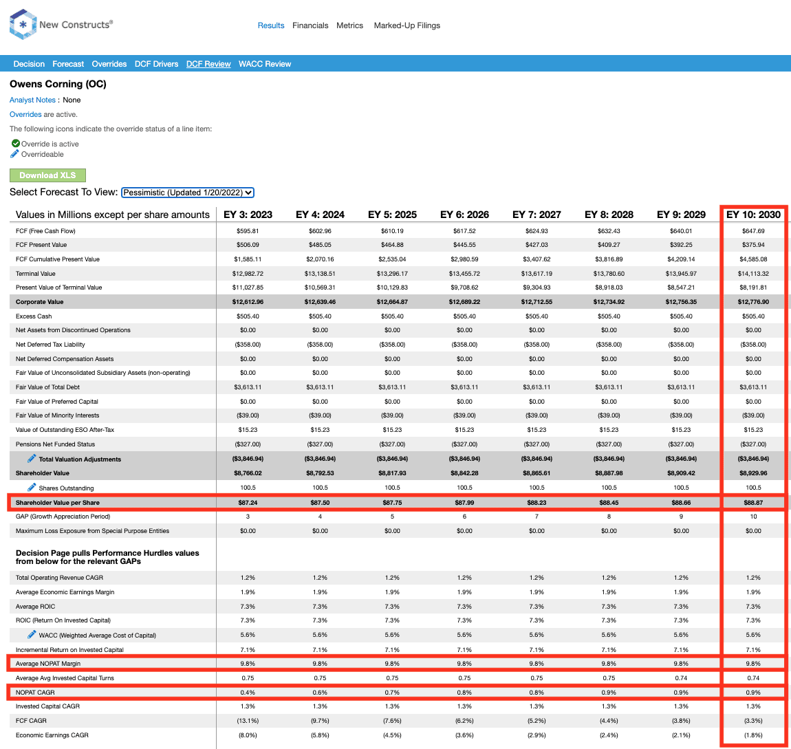The height and width of the screenshot is (749, 791).
Task: Follow the Analyst Notes link
Action: point(32,100)
